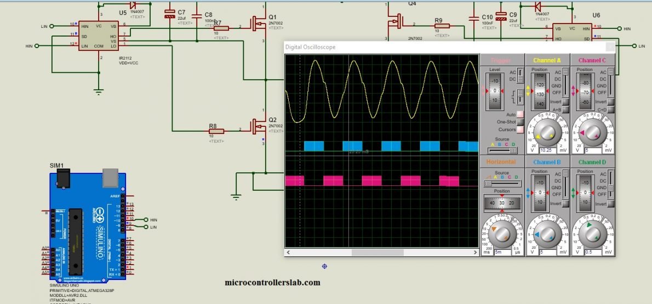This screenshot has height=304, width=652.
Task: Click resistor R9 near Q4
Action: (x=442, y=25)
